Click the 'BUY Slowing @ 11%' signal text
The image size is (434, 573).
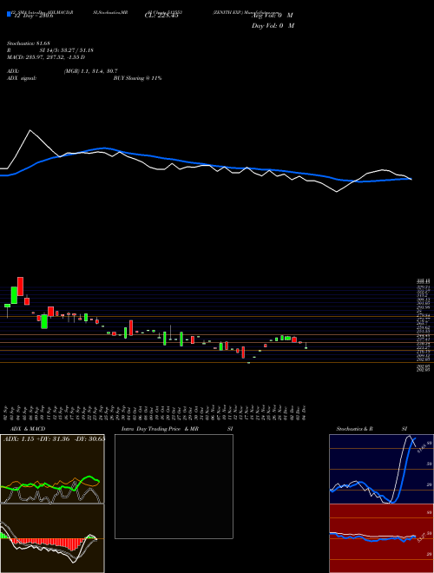pyautogui.click(x=137, y=78)
